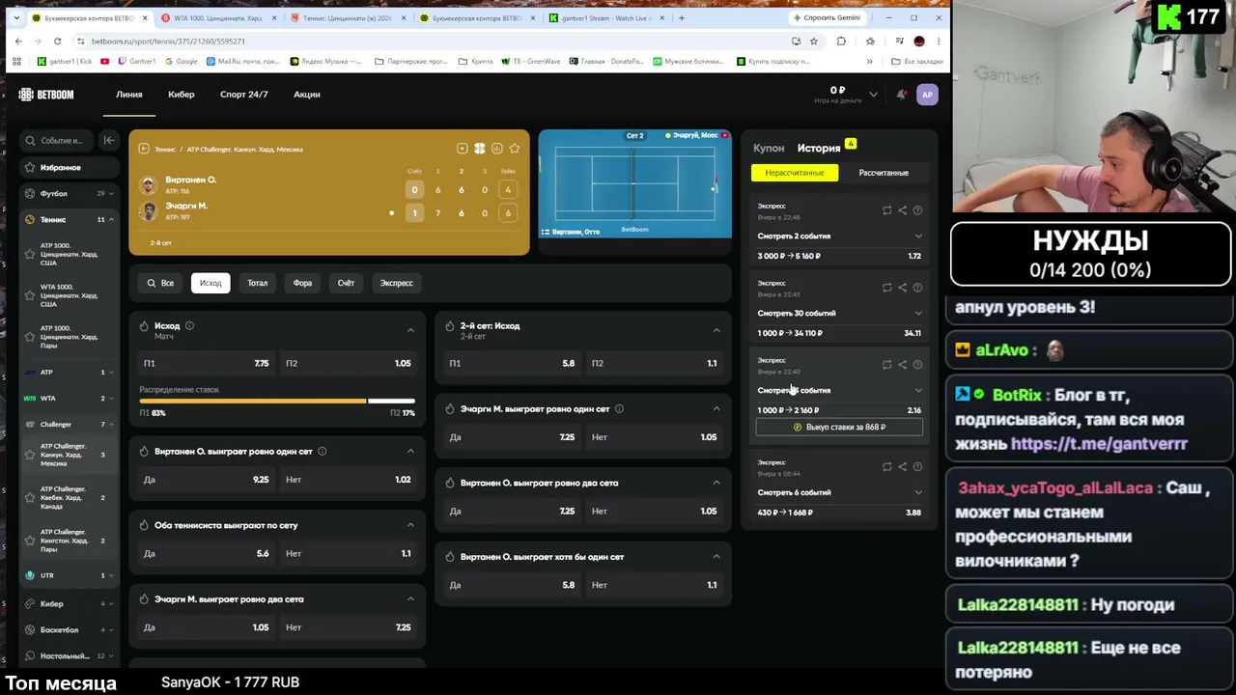
Task: Expand the ATP category in the sidebar
Action: [x=111, y=372]
